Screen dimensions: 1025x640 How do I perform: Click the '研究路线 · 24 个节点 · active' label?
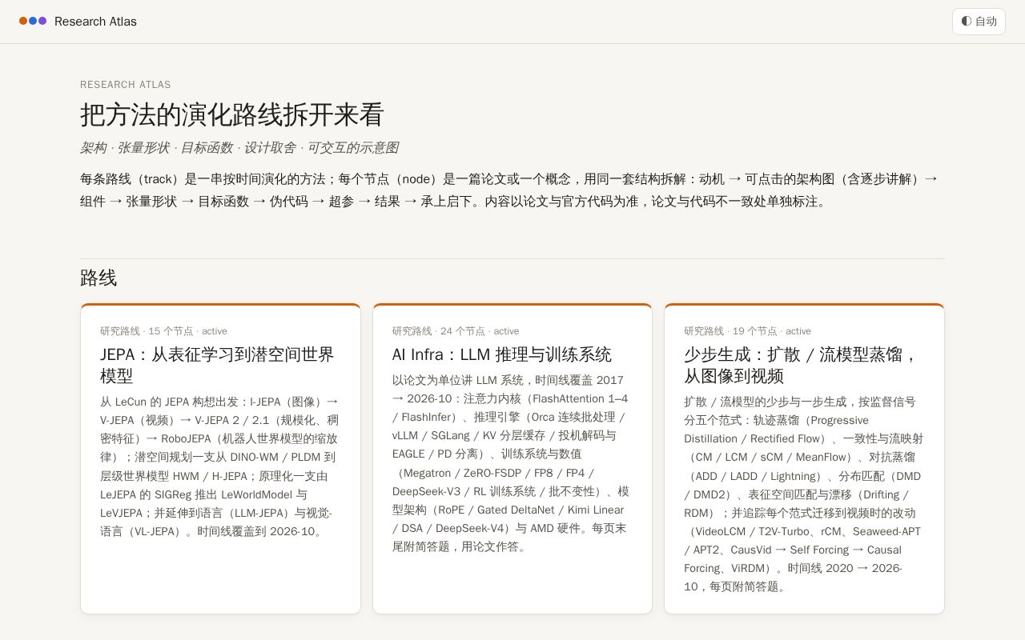[x=456, y=331]
